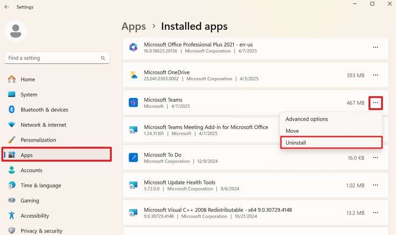Image resolution: width=396 pixels, height=235 pixels.
Task: Open more options for Microsoft Update Health Tools
Action: tap(376, 185)
